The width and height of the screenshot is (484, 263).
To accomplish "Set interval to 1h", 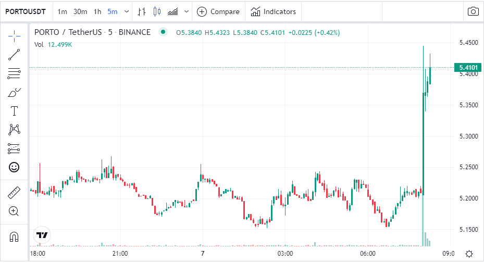I will 97,12.
